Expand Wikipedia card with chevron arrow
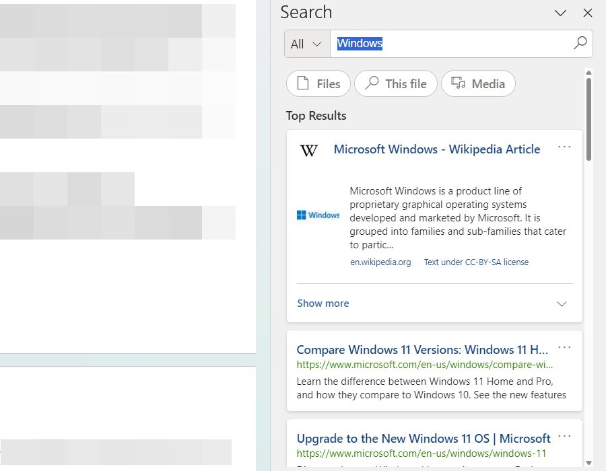This screenshot has height=471, width=606. (562, 304)
